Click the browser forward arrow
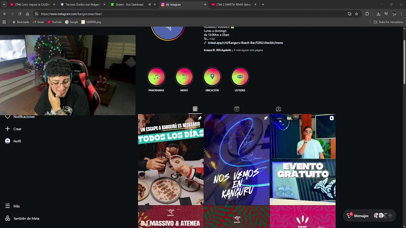The height and width of the screenshot is (228, 406). click(x=12, y=14)
